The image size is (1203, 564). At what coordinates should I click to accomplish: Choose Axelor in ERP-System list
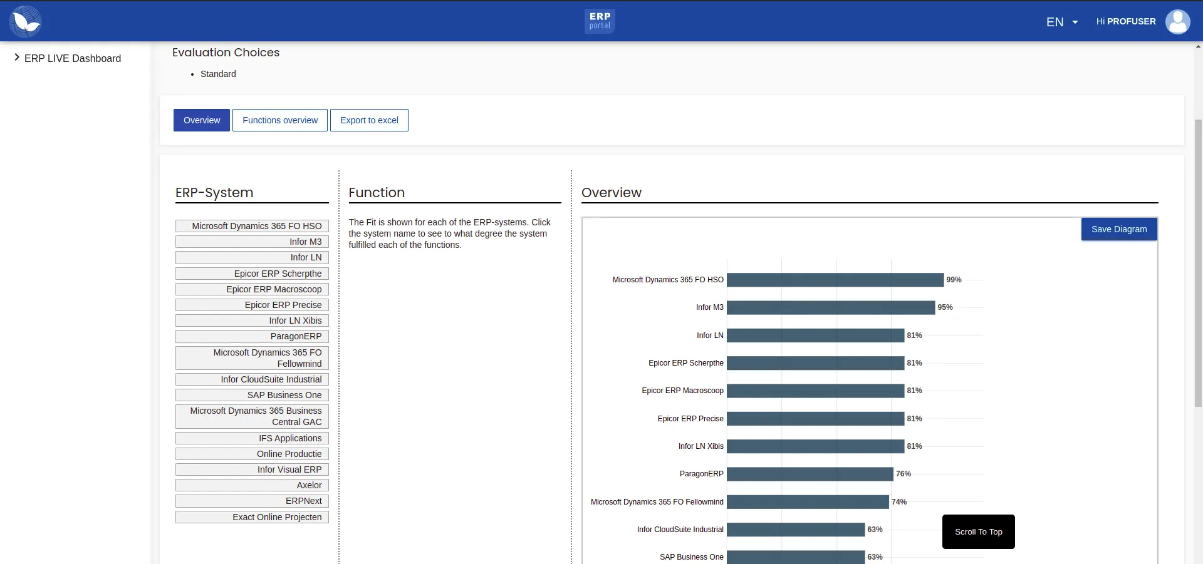[x=252, y=485]
